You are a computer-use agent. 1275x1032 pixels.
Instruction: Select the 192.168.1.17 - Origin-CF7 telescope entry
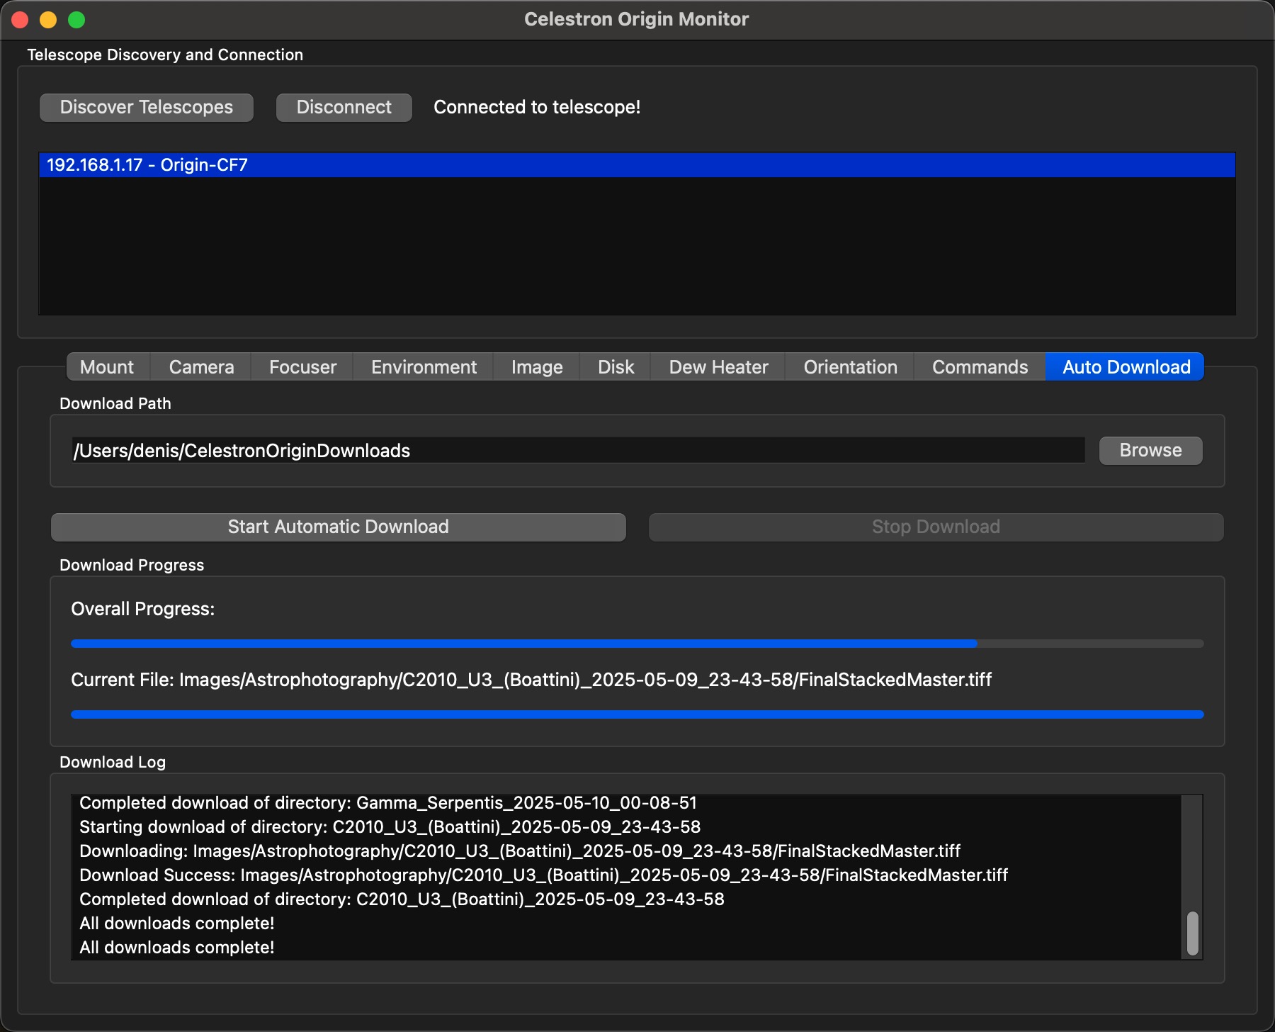(637, 165)
